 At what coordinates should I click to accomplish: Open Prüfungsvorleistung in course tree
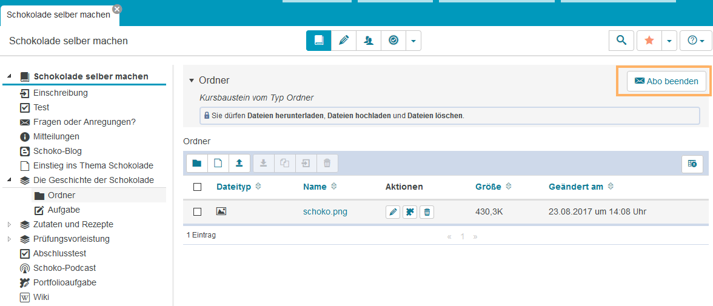(71, 239)
